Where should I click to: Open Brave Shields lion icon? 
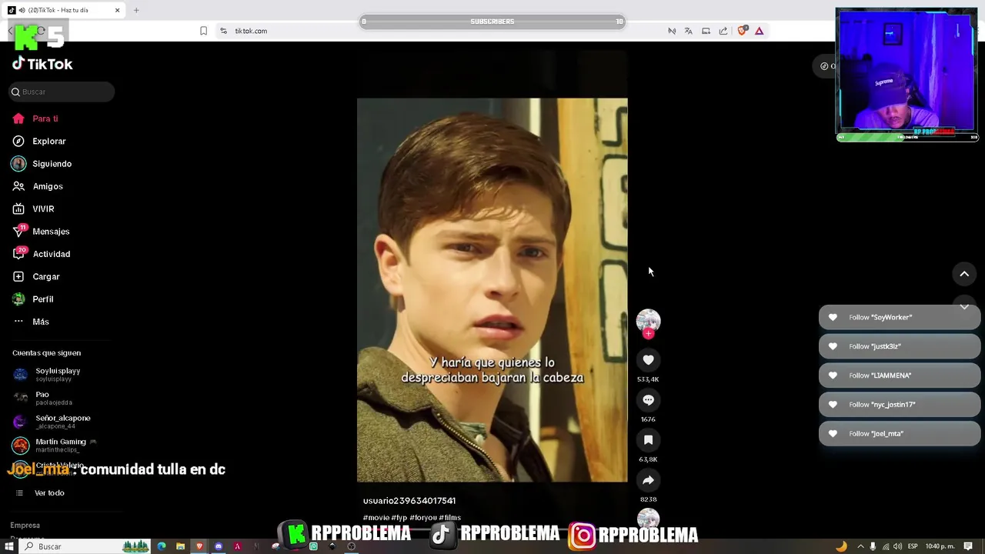click(x=742, y=31)
